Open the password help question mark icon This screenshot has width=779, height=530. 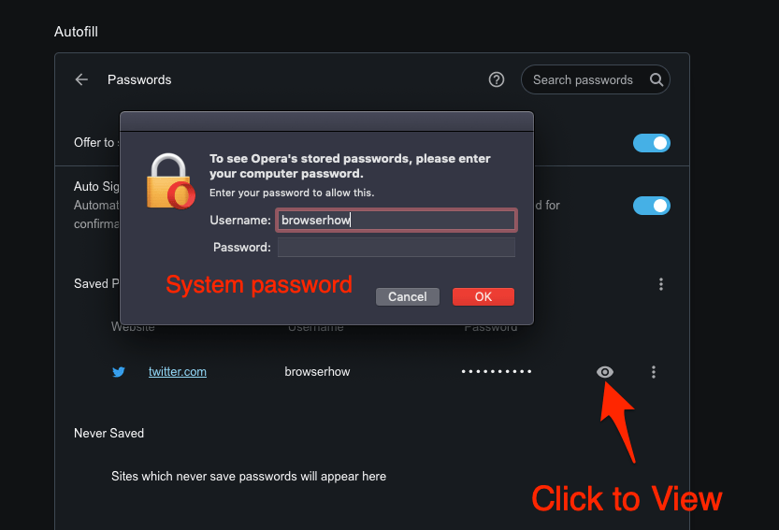point(497,80)
